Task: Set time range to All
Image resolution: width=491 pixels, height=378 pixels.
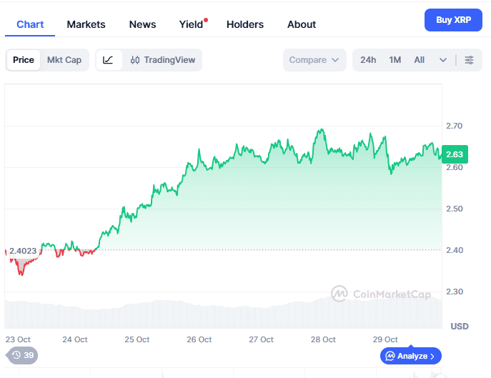Action: click(420, 60)
